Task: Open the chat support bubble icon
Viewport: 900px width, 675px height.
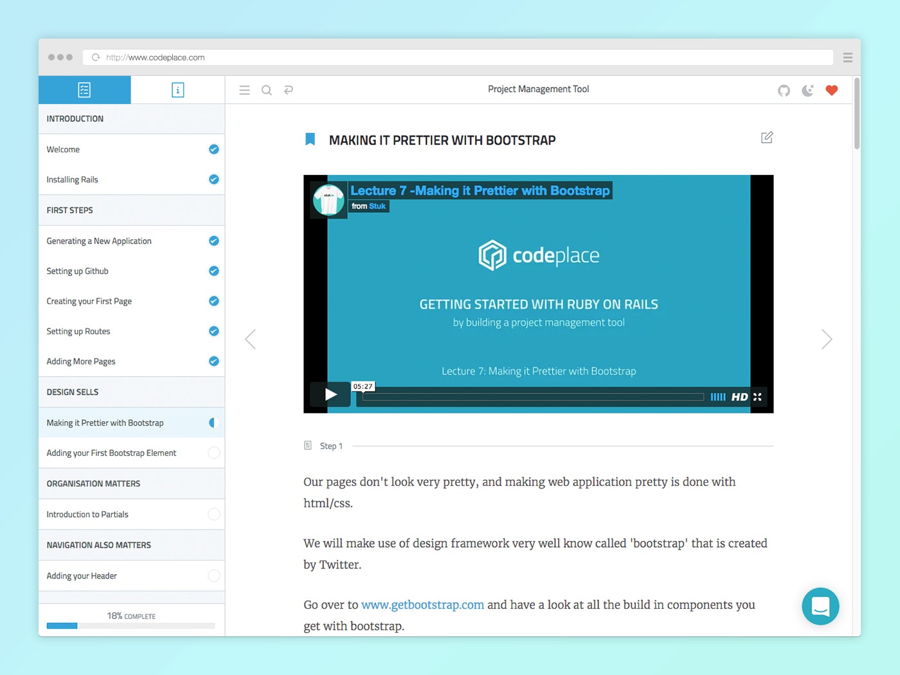Action: point(820,606)
